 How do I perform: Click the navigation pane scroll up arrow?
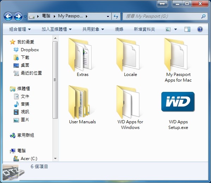pos(55,38)
